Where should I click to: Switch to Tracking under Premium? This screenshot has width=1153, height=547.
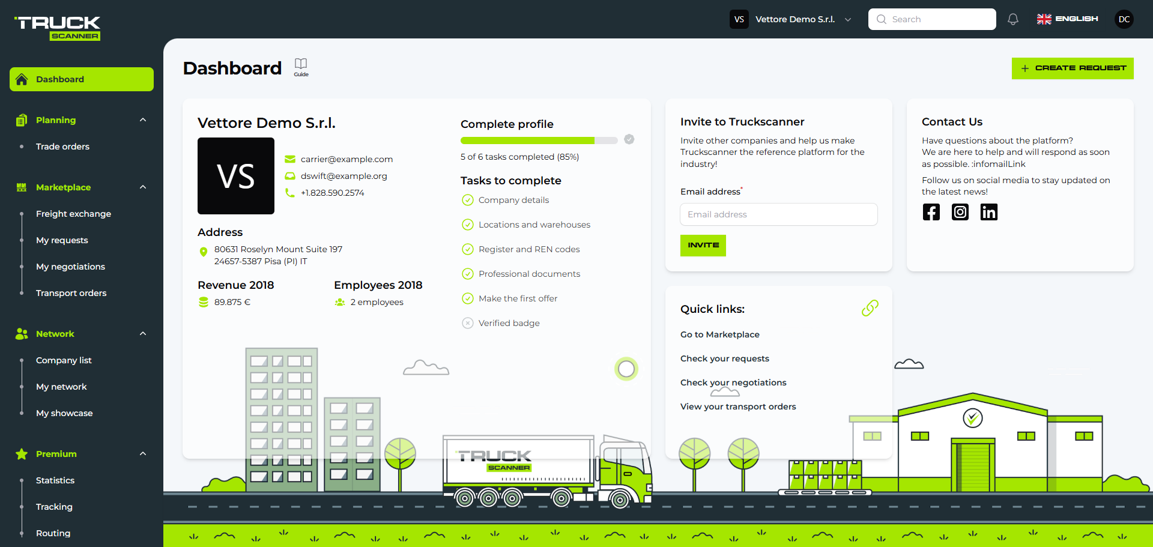(x=54, y=507)
